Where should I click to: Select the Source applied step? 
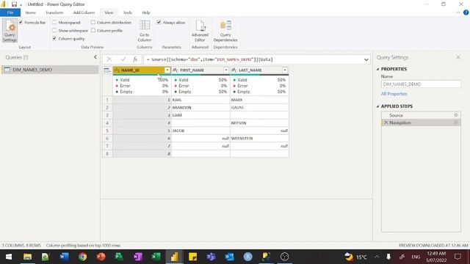(x=421, y=115)
